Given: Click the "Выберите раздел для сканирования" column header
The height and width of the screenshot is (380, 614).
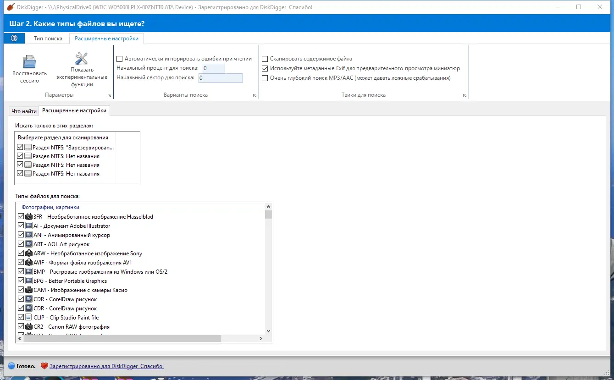Looking at the screenshot, I should [x=63, y=137].
